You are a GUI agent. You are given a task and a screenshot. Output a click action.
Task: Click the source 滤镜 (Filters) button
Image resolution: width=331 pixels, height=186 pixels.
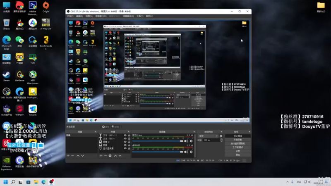point(115,127)
